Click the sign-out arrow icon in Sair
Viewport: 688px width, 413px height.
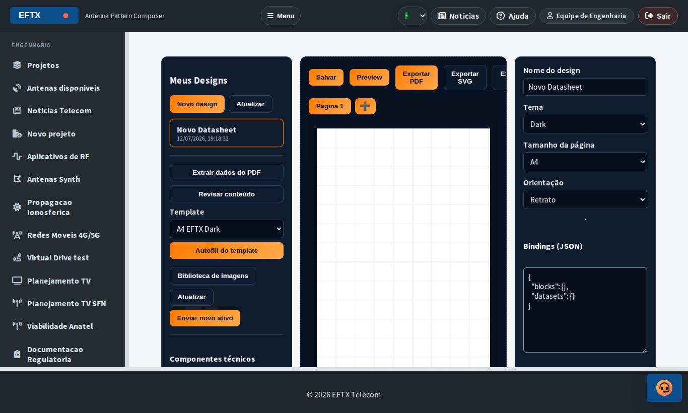649,16
